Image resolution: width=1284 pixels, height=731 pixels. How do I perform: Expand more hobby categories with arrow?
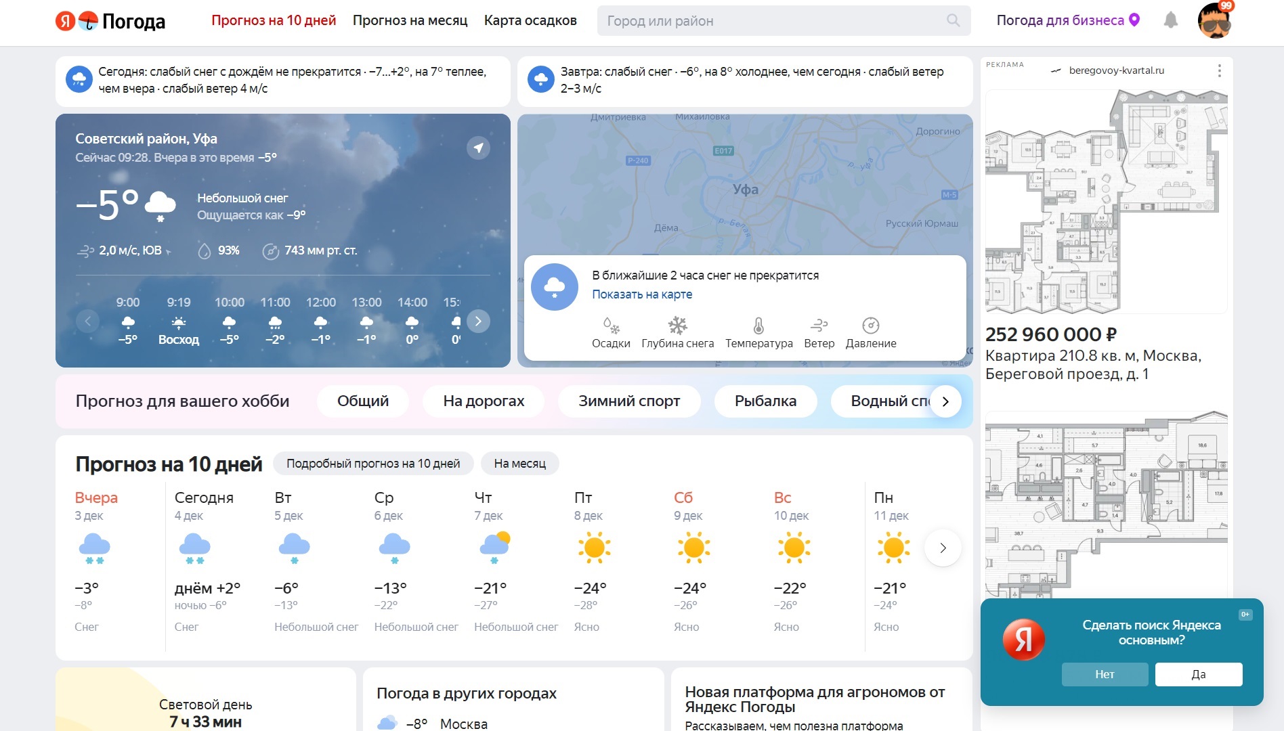[x=945, y=401]
